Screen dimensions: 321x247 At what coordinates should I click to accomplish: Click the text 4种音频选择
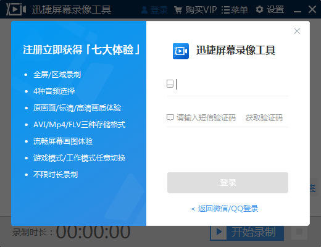[x=54, y=91]
